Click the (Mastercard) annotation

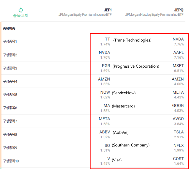click(123, 106)
